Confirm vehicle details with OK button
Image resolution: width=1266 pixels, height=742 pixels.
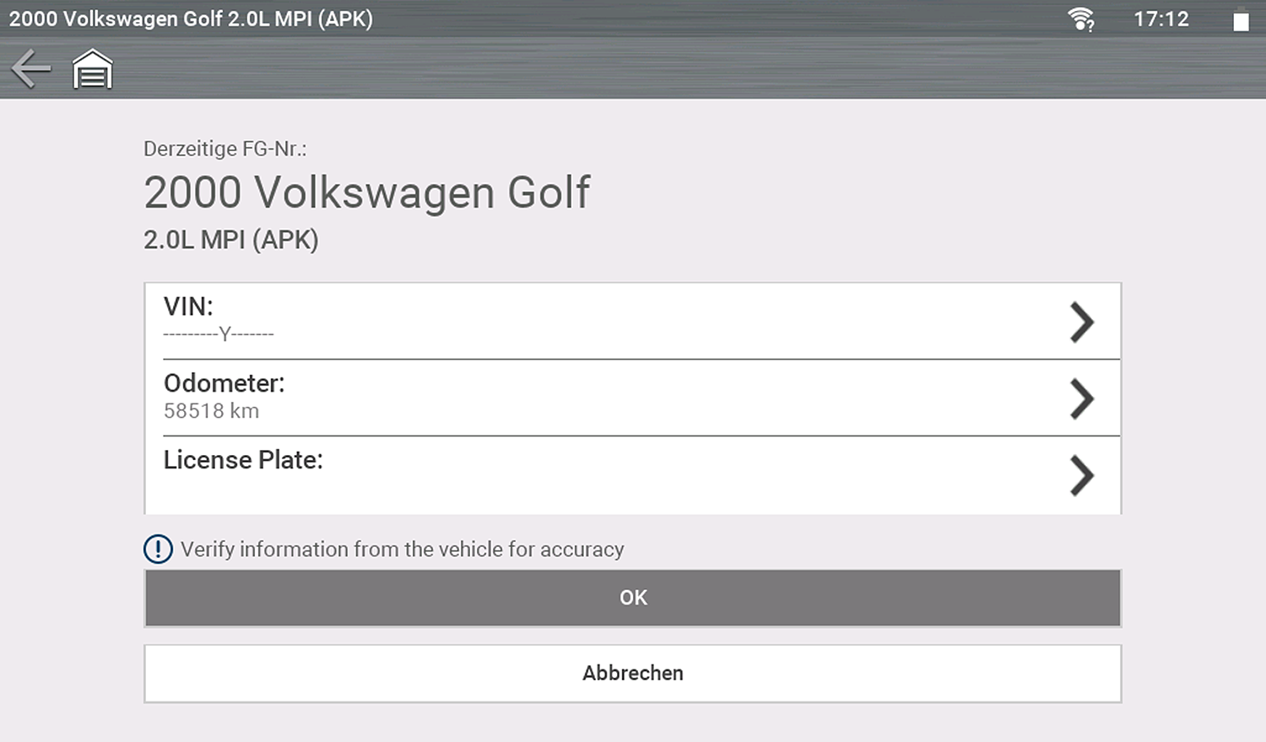coord(632,598)
